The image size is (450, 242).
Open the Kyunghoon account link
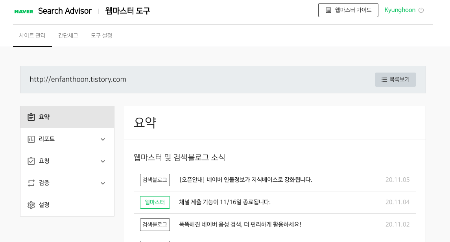pyautogui.click(x=400, y=10)
